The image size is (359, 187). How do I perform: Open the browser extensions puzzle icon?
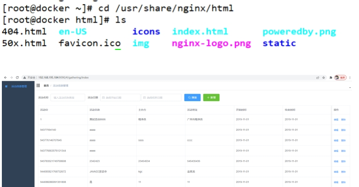(331, 78)
